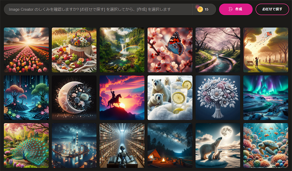
Task: Open the white flower bouquet thumbnail
Action: (218, 98)
